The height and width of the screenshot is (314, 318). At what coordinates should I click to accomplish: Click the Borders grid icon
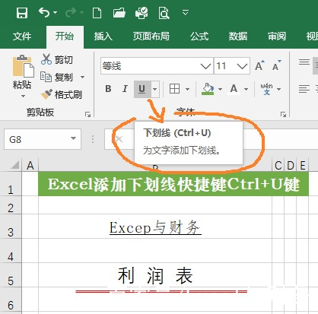(175, 89)
